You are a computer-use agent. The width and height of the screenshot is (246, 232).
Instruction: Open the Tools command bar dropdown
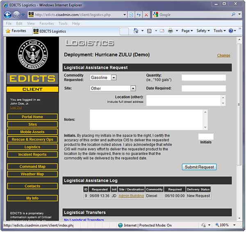(x=219, y=31)
